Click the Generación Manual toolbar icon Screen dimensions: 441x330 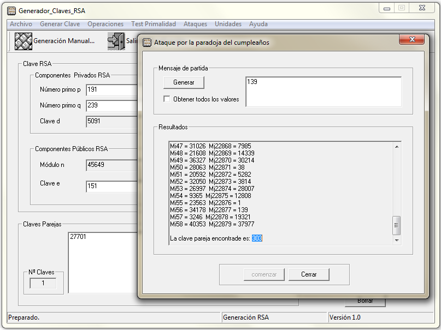23,41
